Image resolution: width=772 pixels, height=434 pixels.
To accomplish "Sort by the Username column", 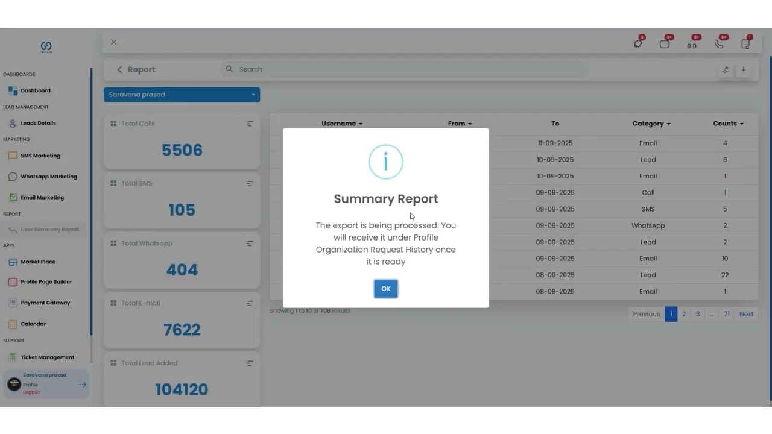I will 342,124.
